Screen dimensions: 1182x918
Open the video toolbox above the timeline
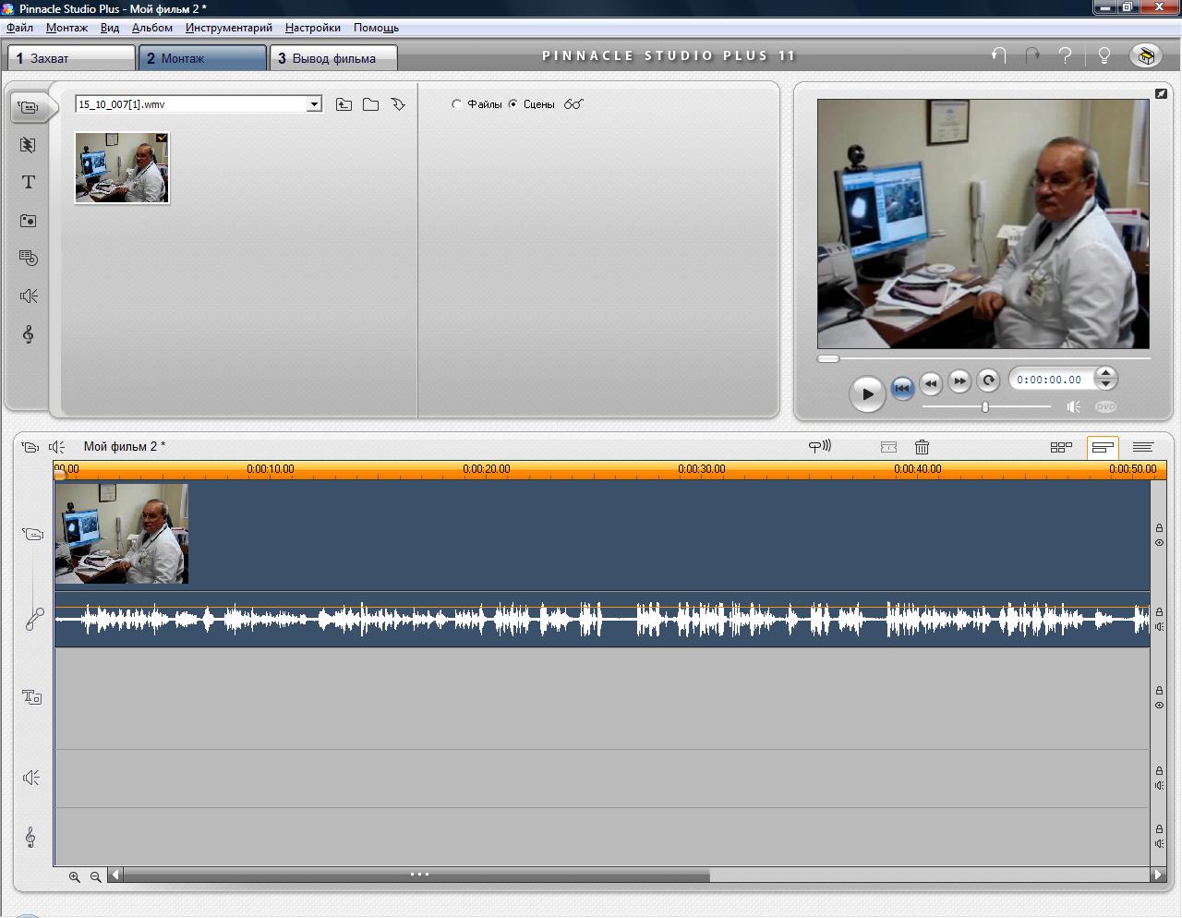[30, 447]
